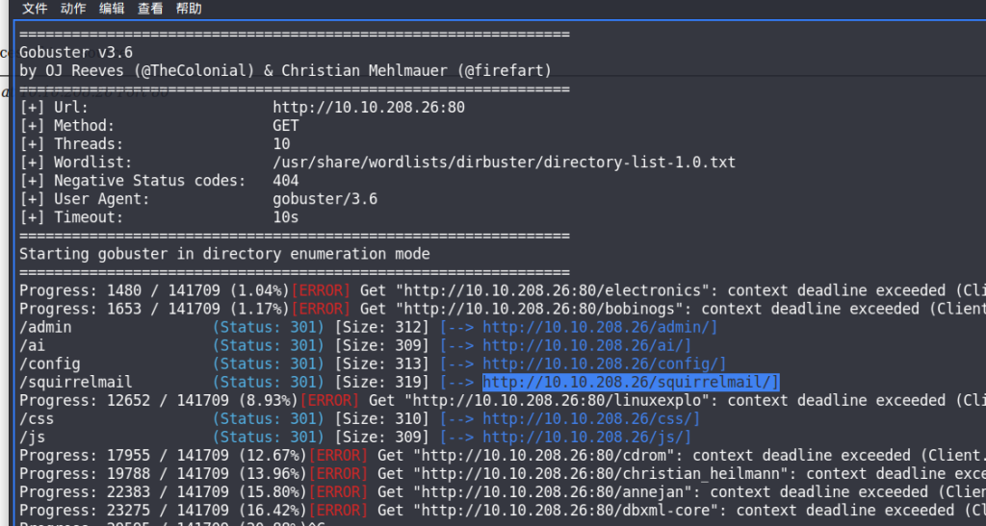Click the authors line with @firefart
The width and height of the screenshot is (986, 526).
tap(285, 70)
